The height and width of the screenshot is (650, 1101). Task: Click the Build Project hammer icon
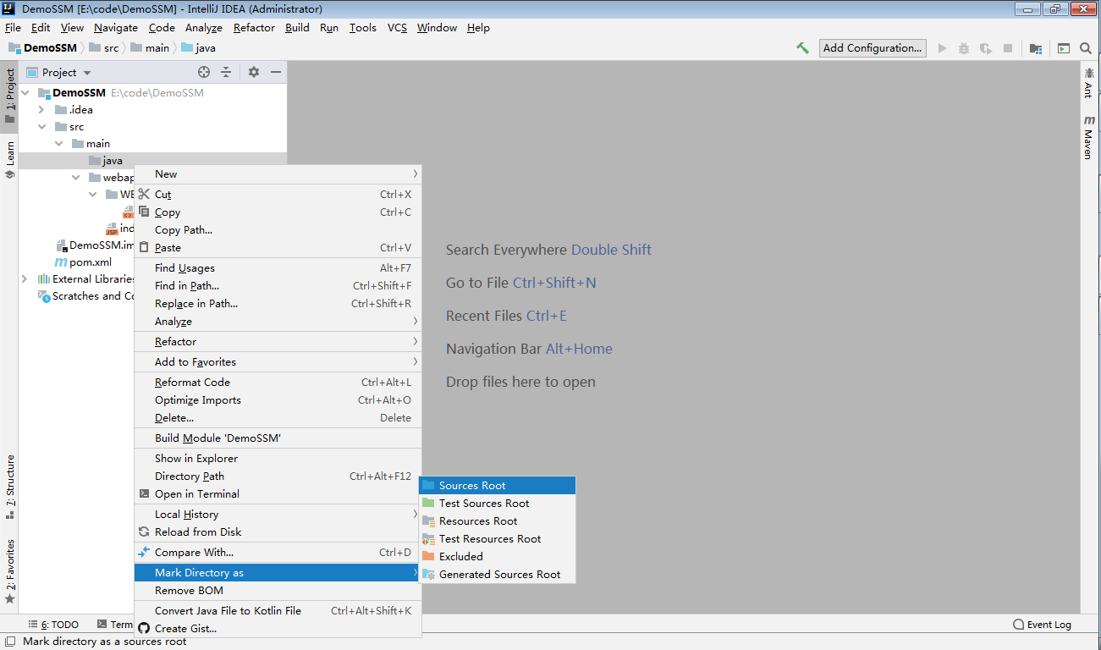802,48
